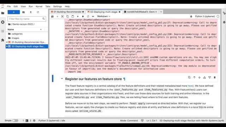Collapse the Register our features heading
The image size is (226, 127).
click(62, 79)
